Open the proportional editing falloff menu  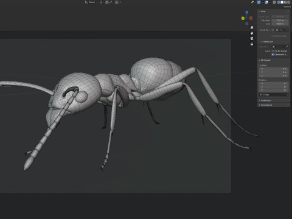pos(120,2)
